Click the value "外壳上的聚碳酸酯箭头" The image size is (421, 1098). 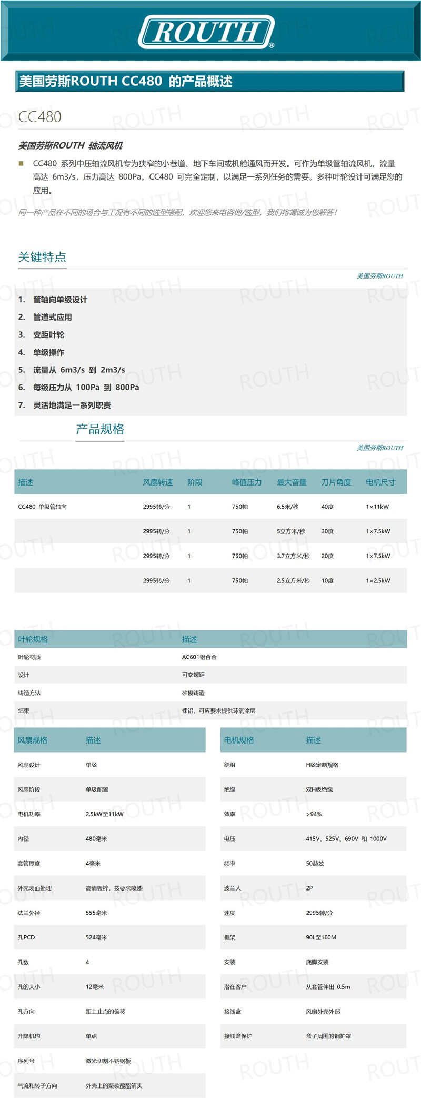tap(114, 1086)
